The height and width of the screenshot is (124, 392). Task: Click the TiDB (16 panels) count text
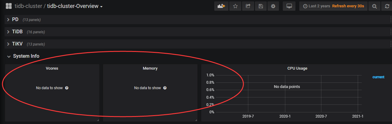pos(36,32)
